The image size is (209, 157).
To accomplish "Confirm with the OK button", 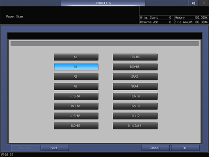I will pyautogui.click(x=185, y=148).
